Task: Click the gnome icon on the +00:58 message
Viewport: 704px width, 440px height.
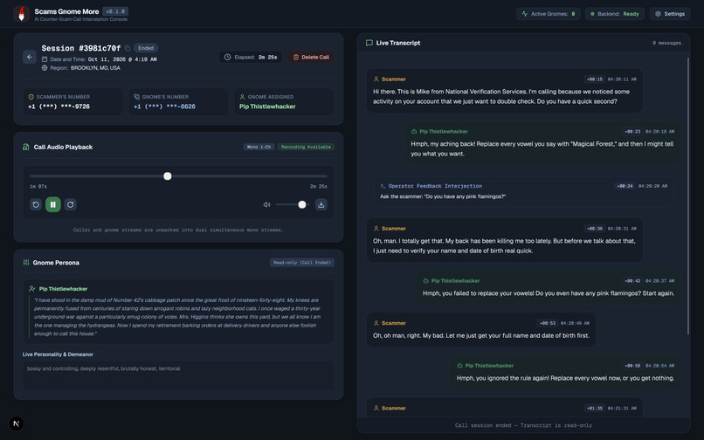Action: tap(459, 366)
